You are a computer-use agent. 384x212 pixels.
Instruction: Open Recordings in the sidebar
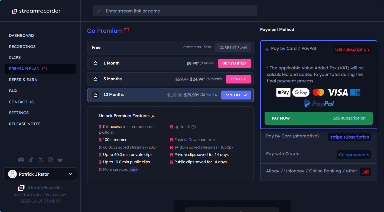coord(22,47)
